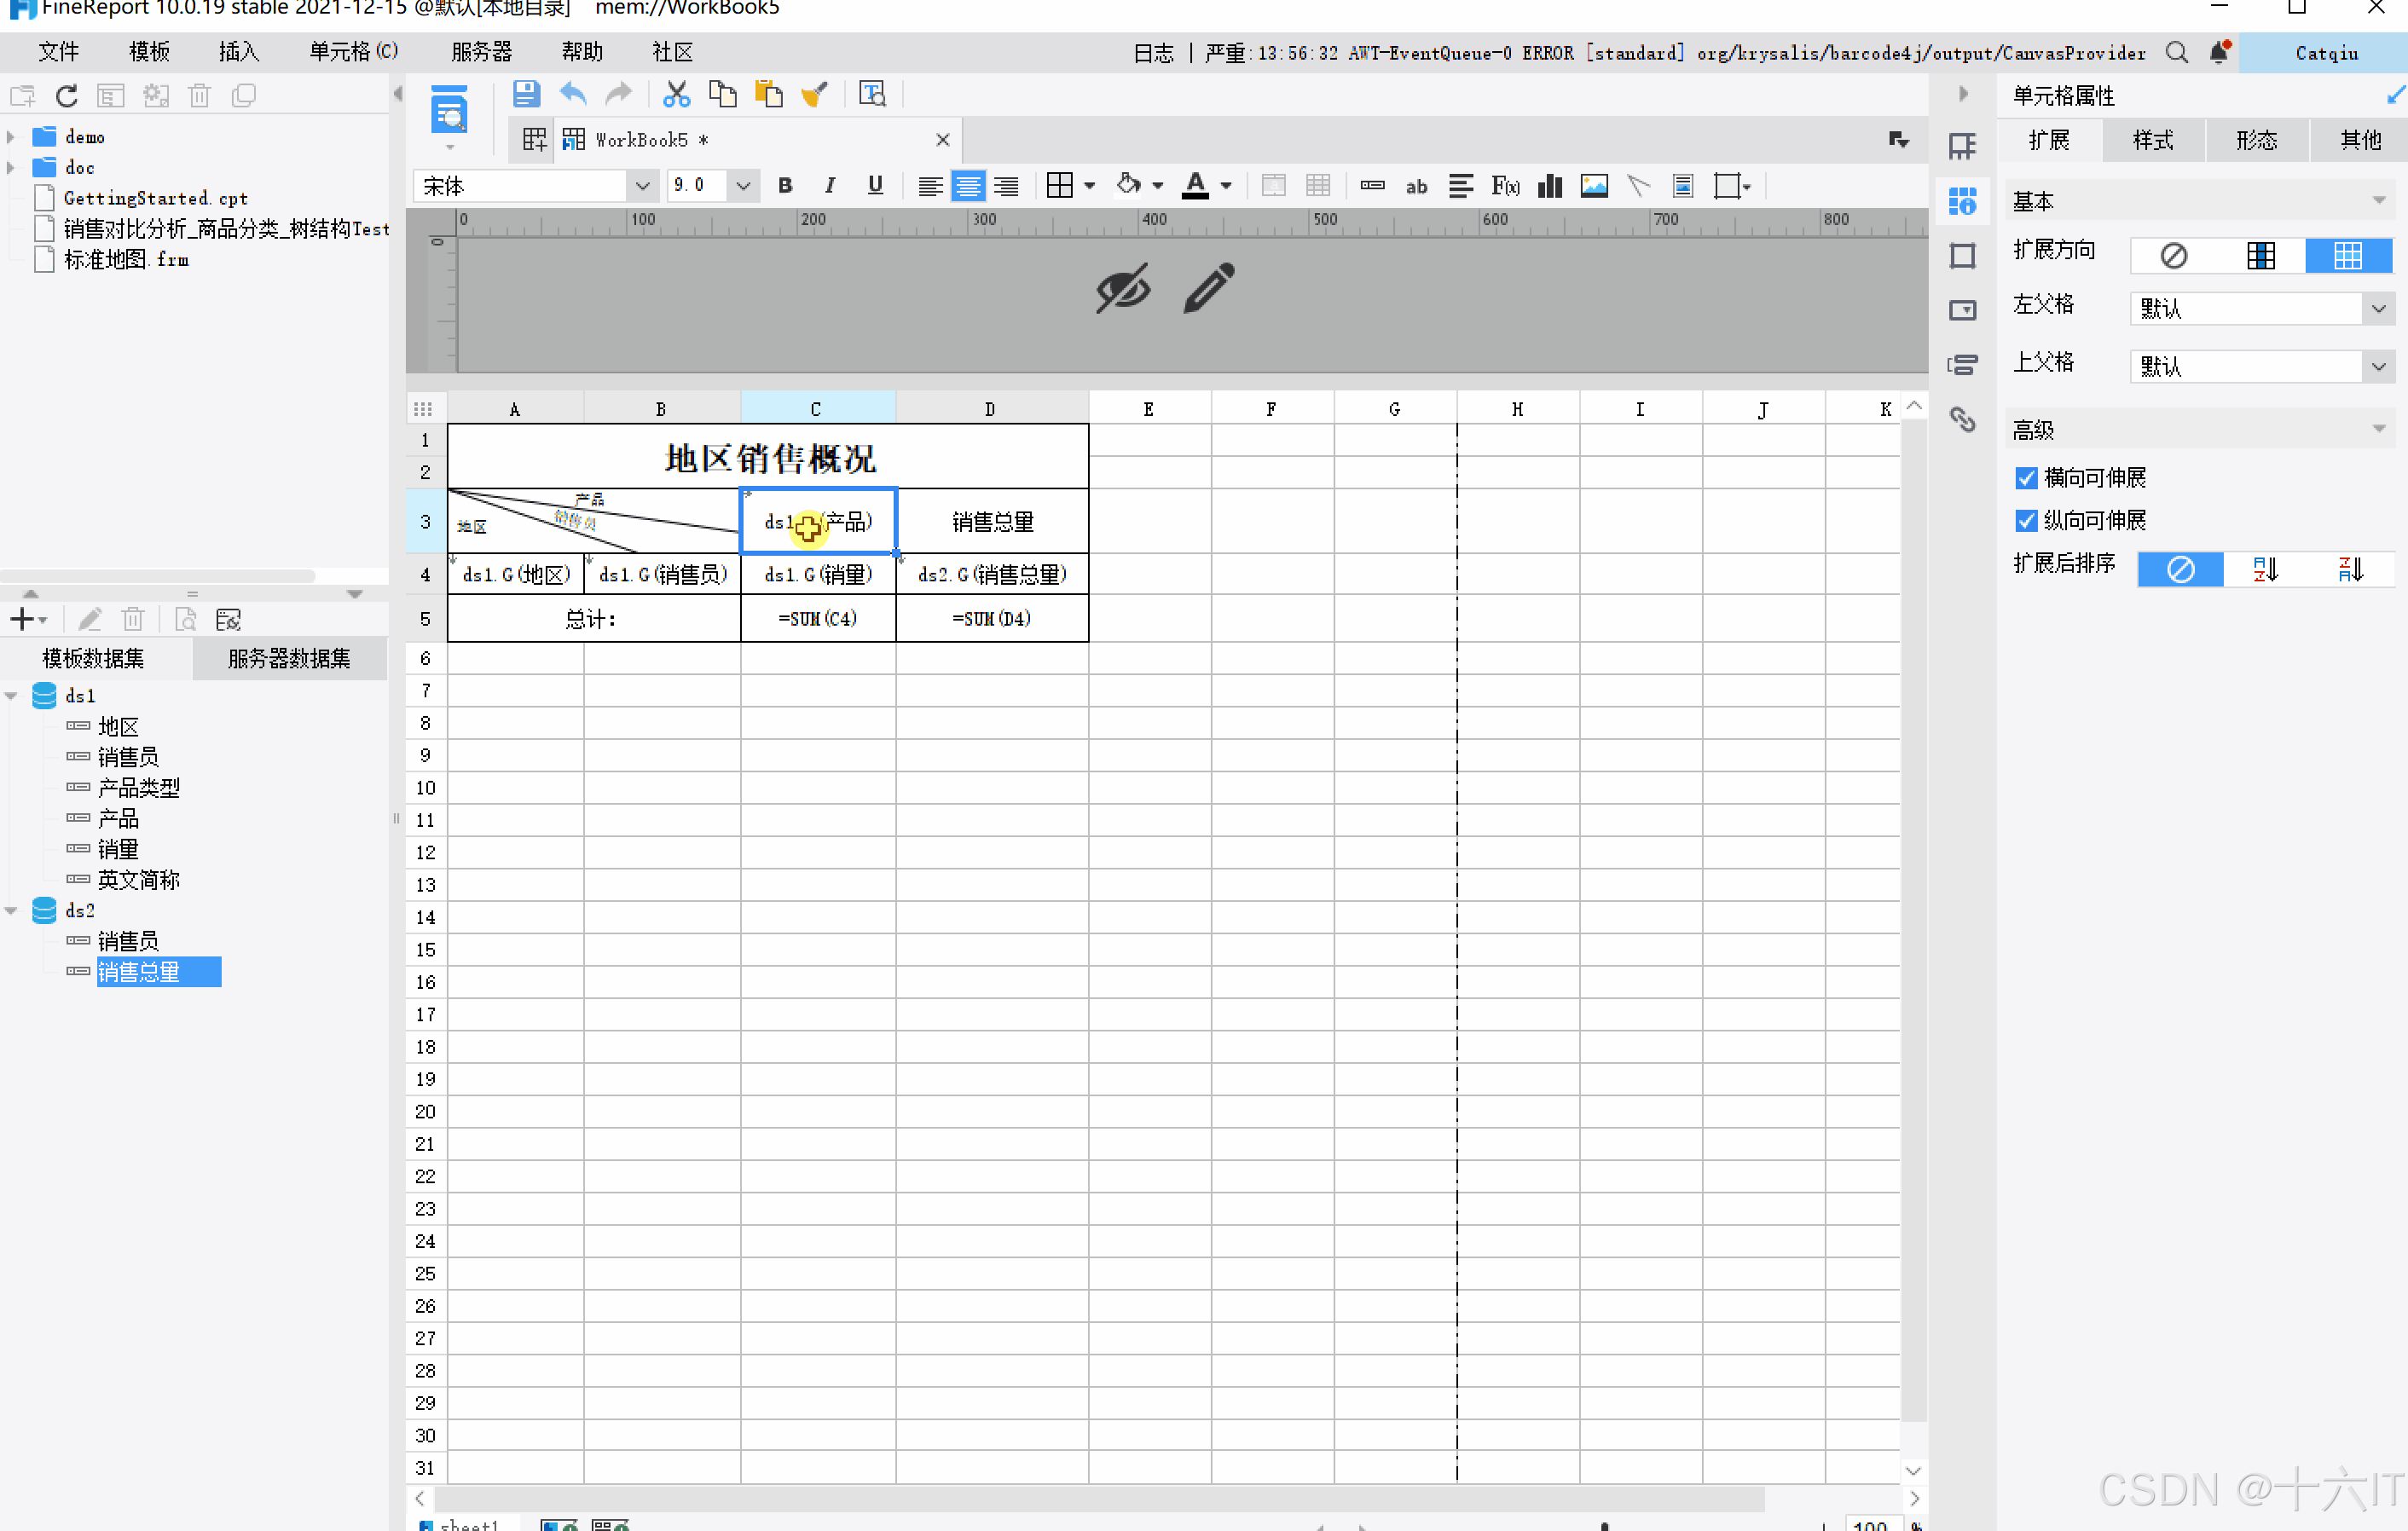Click the Underline formatting icon
This screenshot has width=2408, height=1531.
(875, 186)
